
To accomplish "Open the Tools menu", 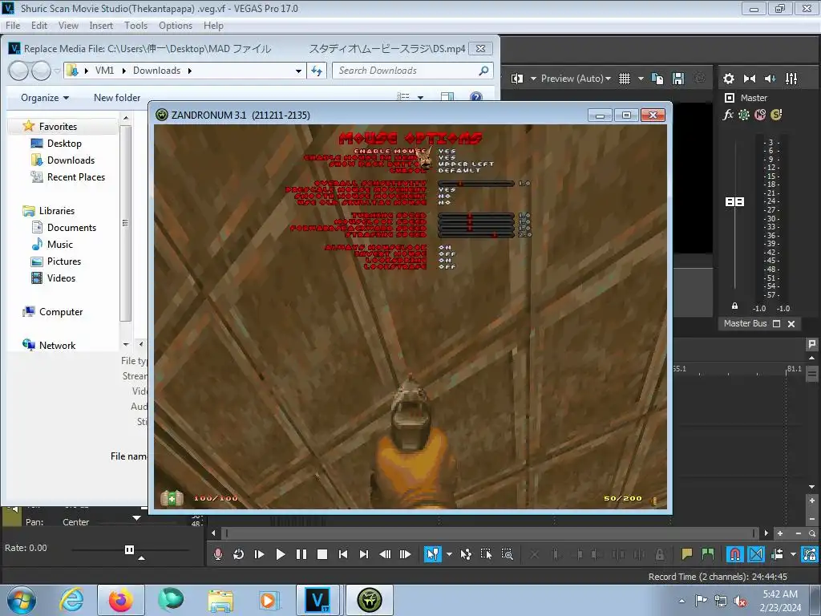I will click(x=135, y=26).
